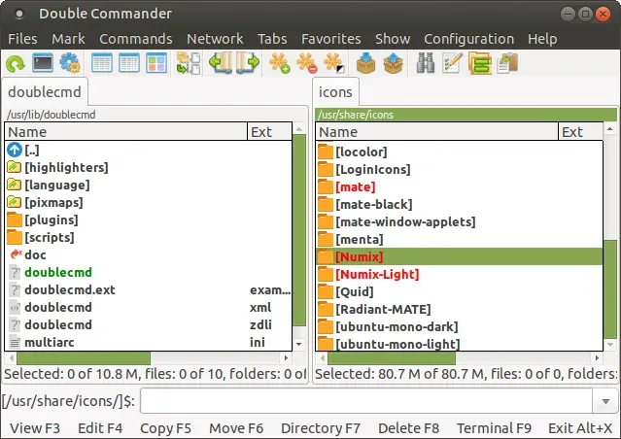Viewport: 621px width, 439px height.
Task: Open the command line history dropdown arrow
Action: point(605,401)
